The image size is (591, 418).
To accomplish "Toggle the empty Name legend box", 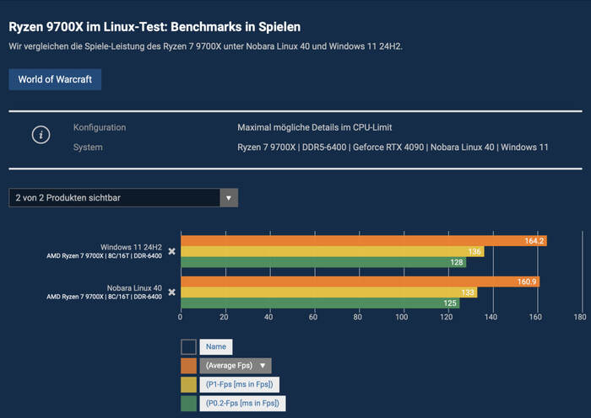I will coord(188,346).
